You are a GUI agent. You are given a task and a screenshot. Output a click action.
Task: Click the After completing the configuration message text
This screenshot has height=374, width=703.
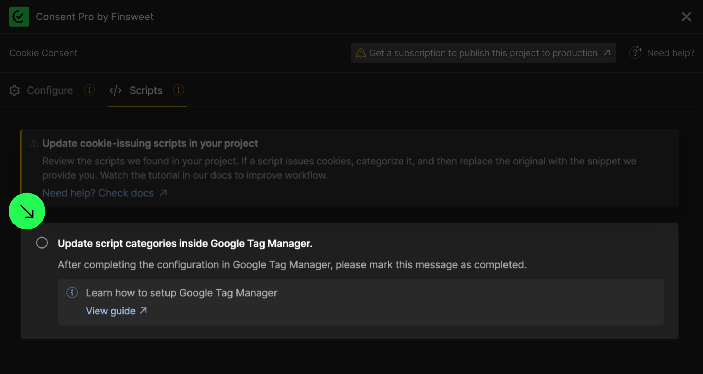point(292,265)
